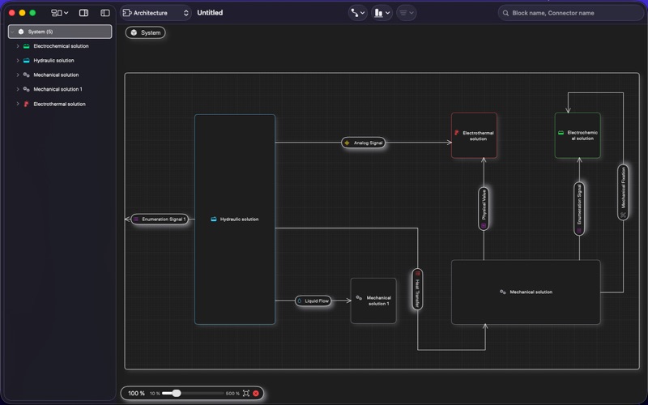Select the Physical Value connector label
Image resolution: width=648 pixels, height=405 pixels.
484,209
